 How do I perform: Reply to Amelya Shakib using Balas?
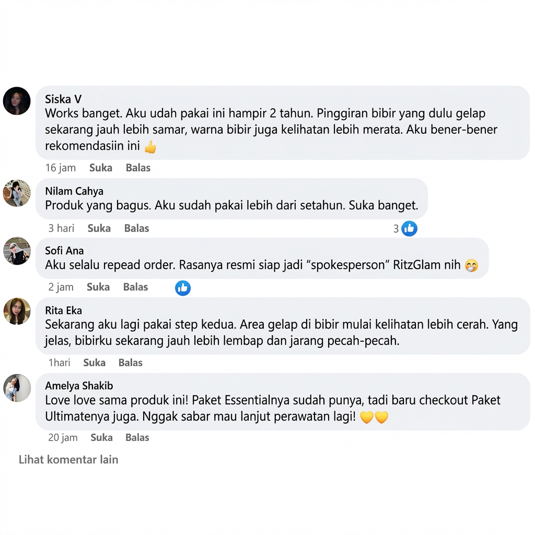point(137,437)
